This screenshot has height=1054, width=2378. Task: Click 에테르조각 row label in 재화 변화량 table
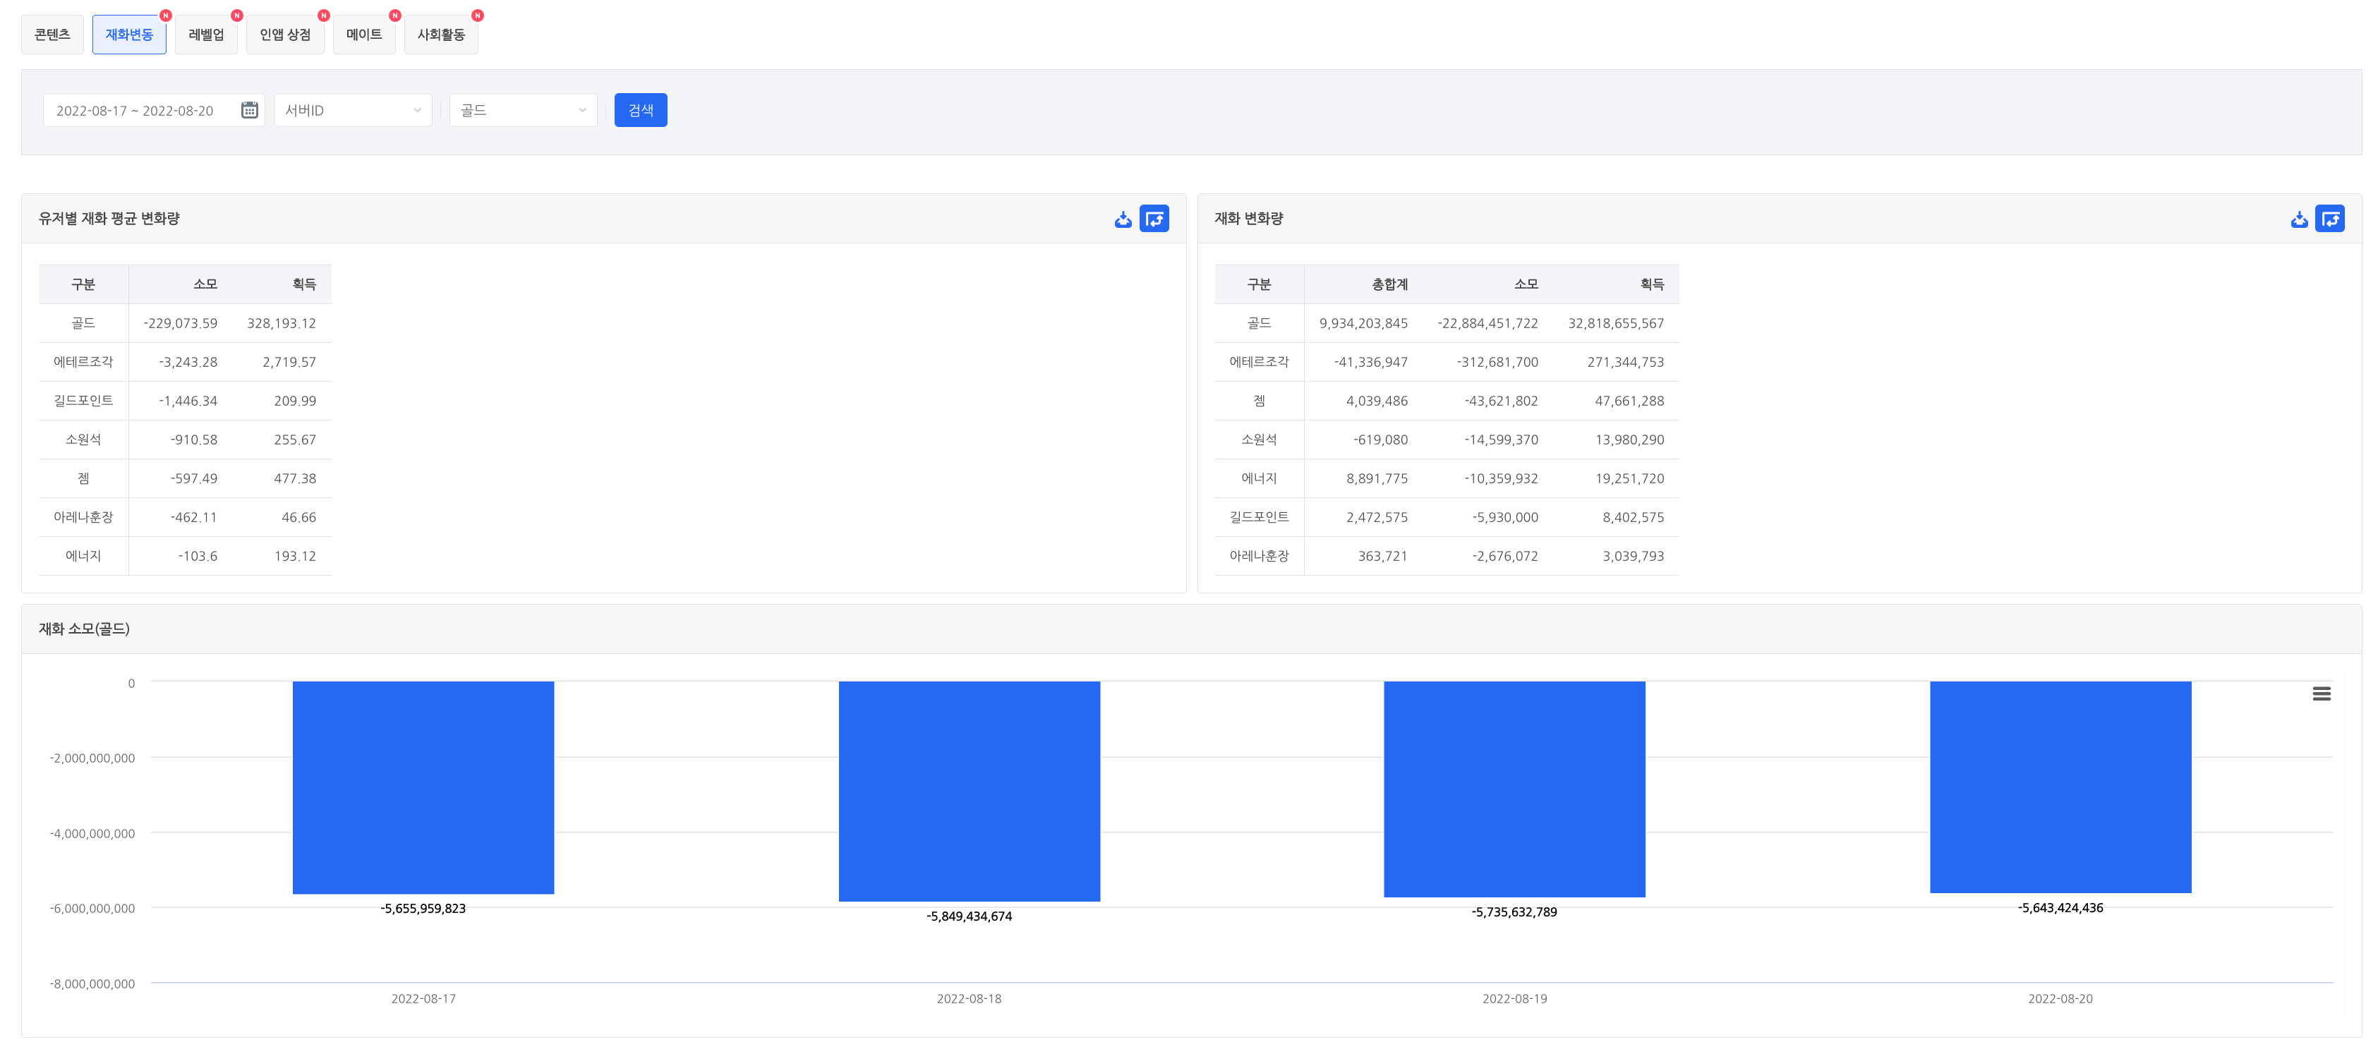1259,362
